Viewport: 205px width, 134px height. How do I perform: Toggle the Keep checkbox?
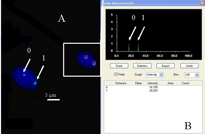(116, 74)
